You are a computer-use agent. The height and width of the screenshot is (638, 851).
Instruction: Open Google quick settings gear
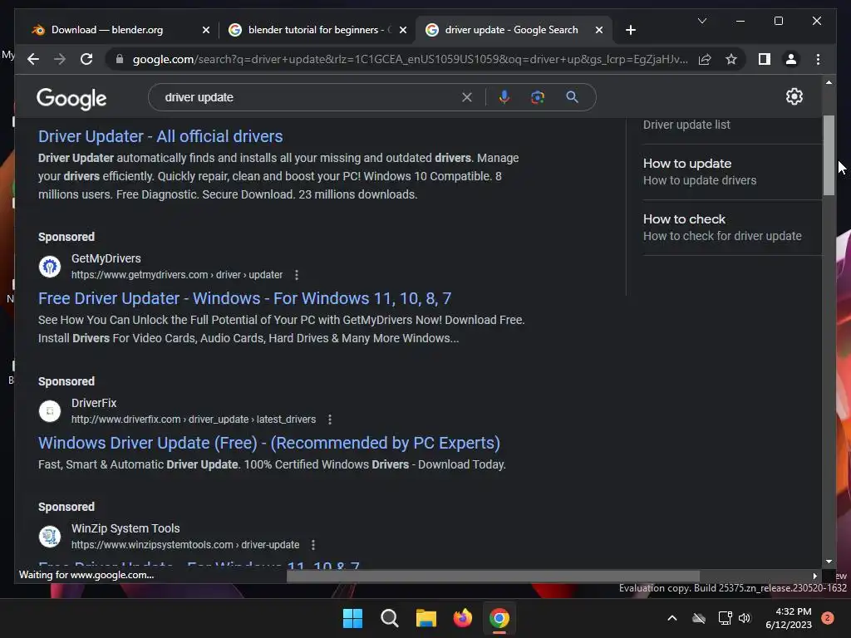click(x=794, y=96)
